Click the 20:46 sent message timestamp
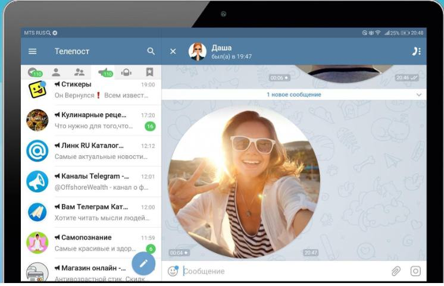 click(407, 78)
